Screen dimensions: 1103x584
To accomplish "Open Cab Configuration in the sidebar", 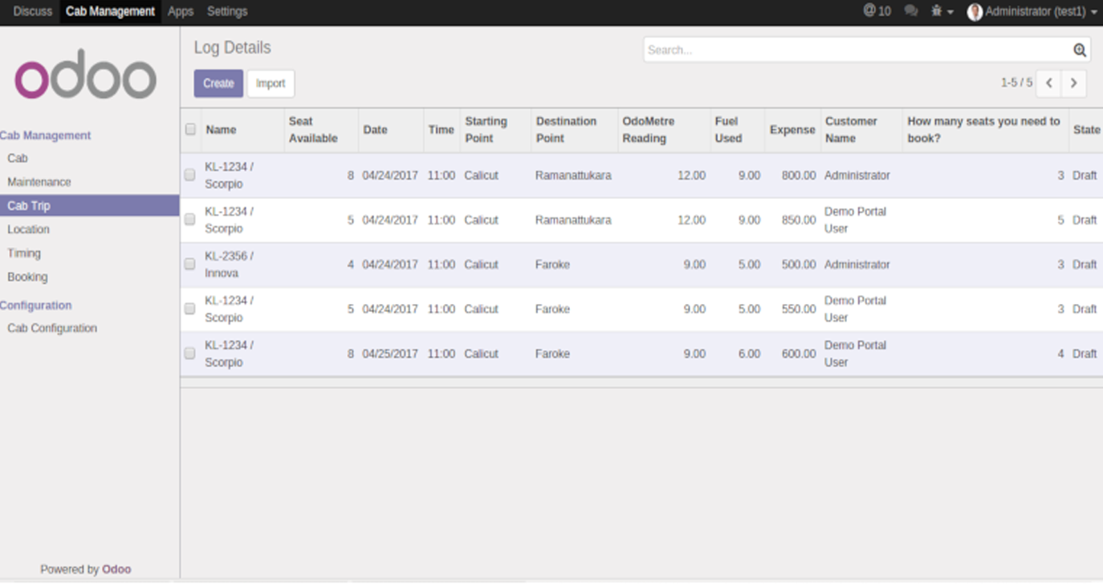I will tap(52, 328).
